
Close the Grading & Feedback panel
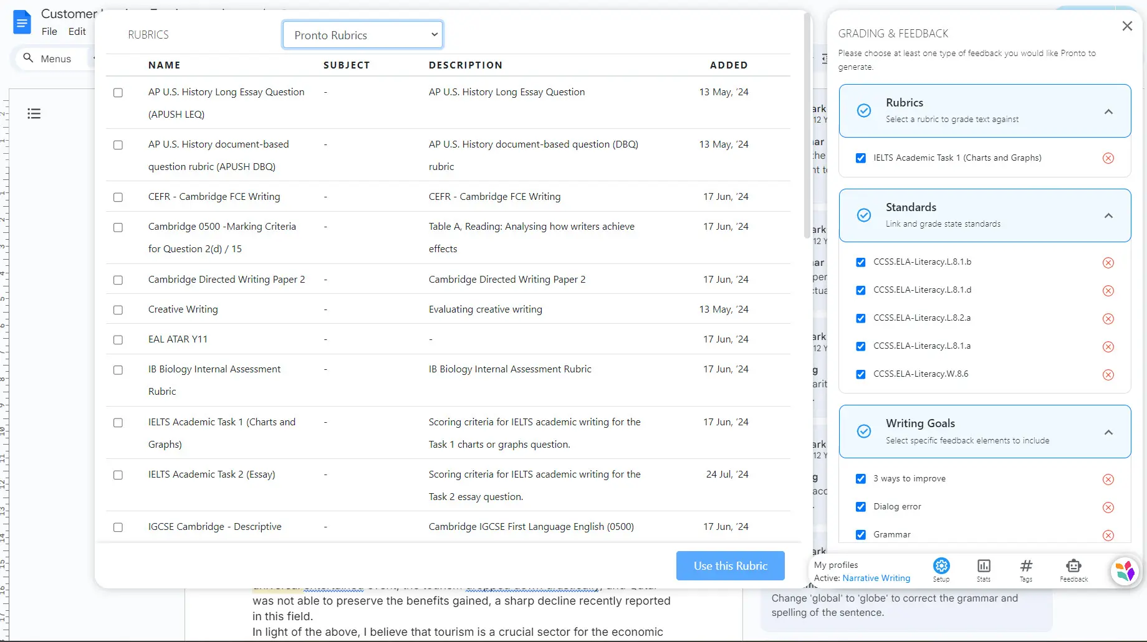tap(1126, 26)
